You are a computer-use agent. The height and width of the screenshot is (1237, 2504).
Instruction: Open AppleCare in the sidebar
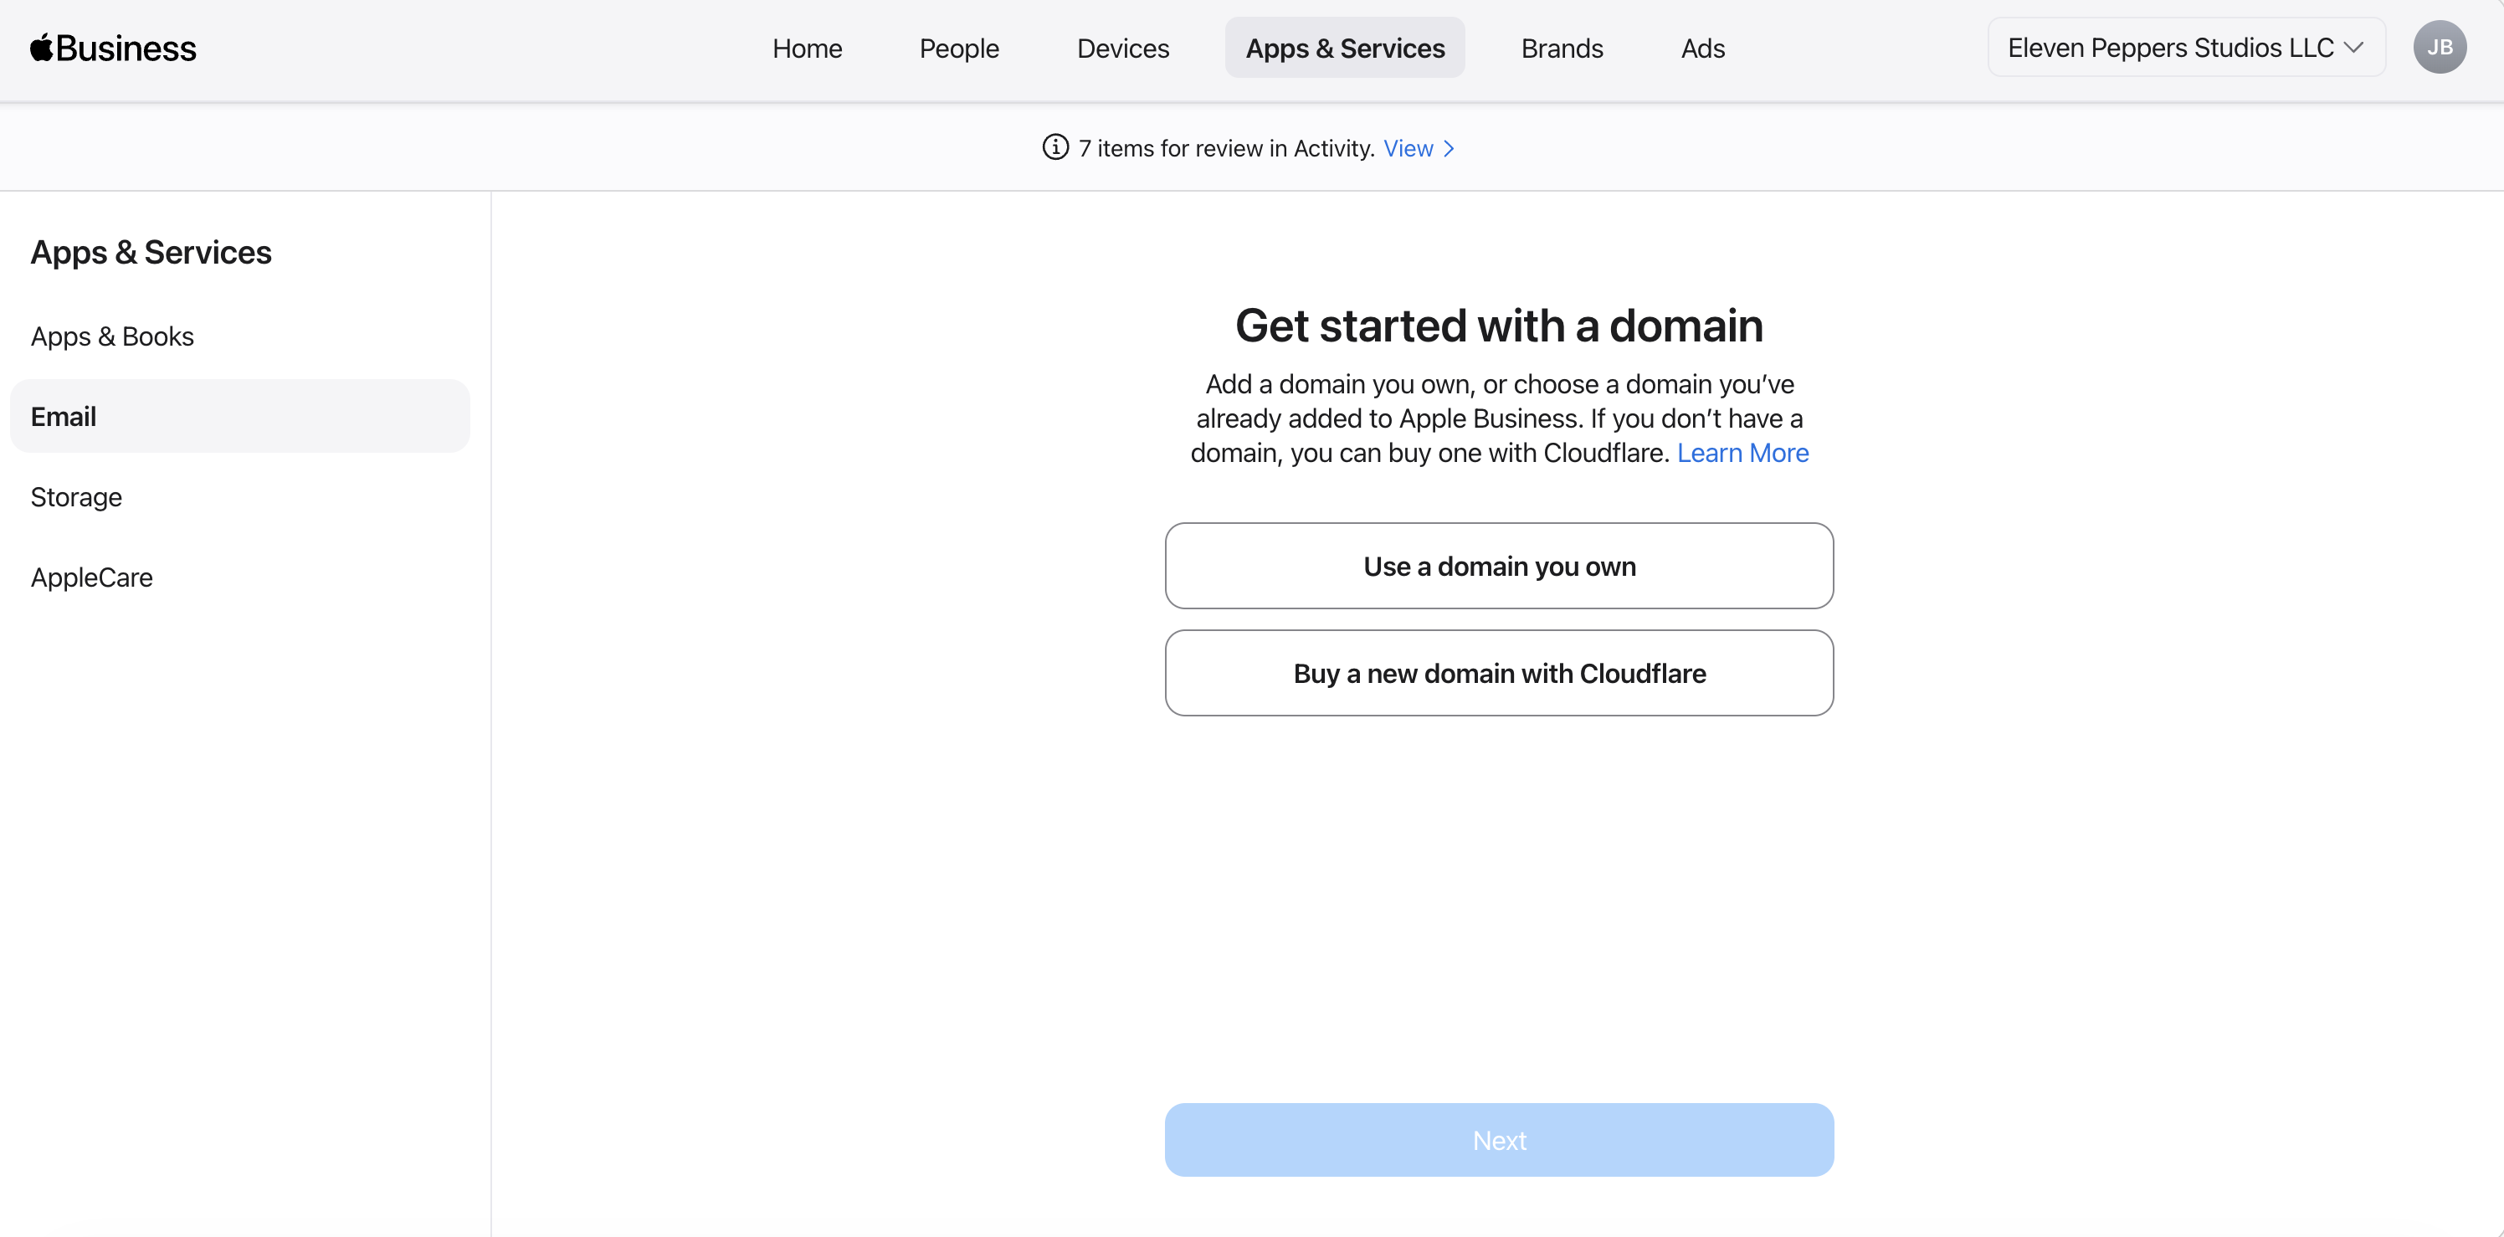91,577
